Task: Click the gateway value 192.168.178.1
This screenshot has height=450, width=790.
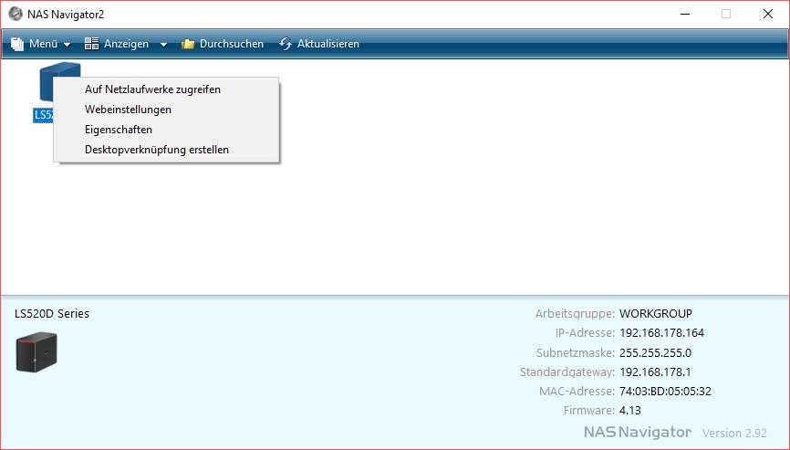Action: click(x=655, y=372)
